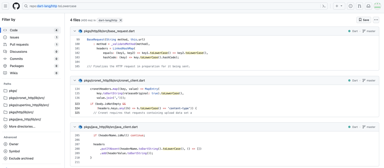Image resolution: width=384 pixels, height=168 pixels.
Task: Open master branch of java_client.dart result
Action: point(369,127)
